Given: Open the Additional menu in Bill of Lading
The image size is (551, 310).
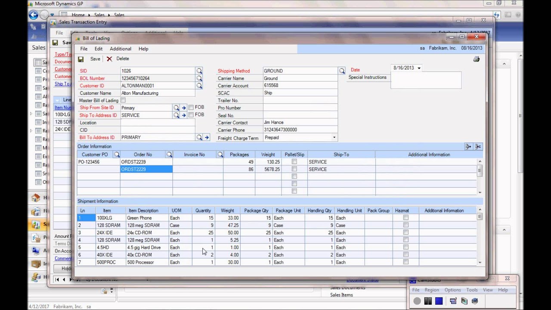Looking at the screenshot, I should pos(121,49).
